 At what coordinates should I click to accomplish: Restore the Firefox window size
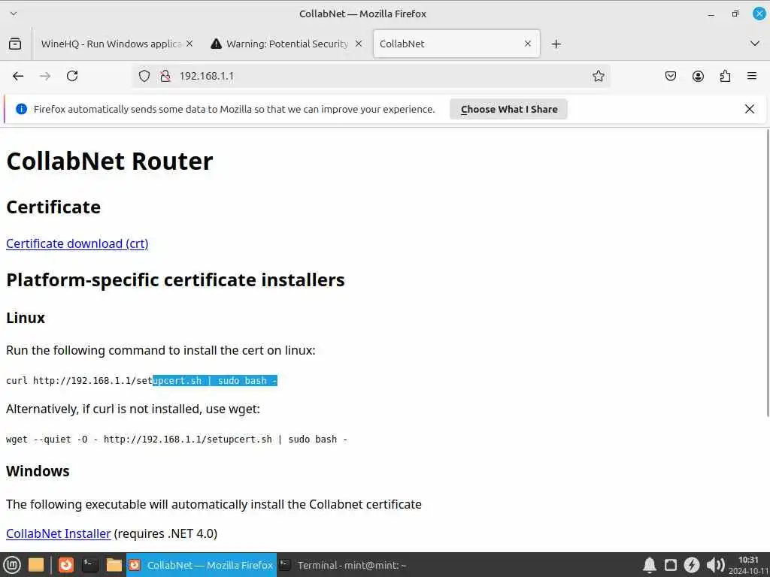click(x=735, y=14)
